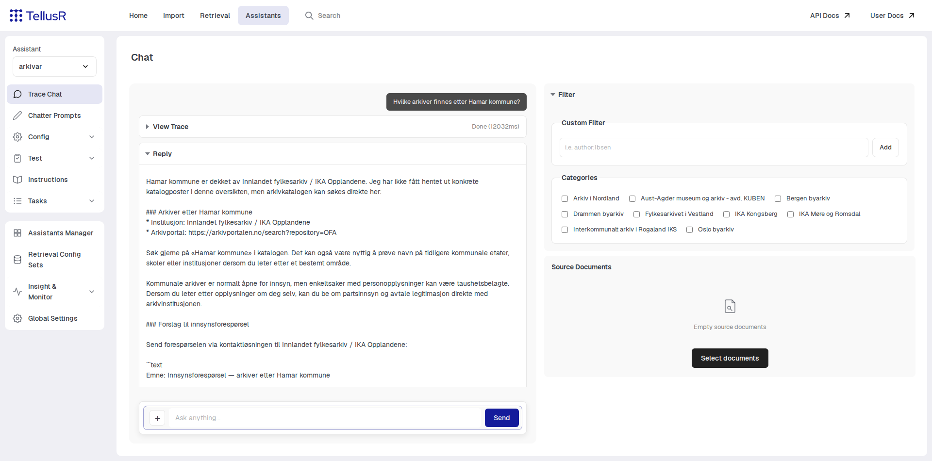
Task: Check Aust-Agder museum og arkiv - avd. KUBEN
Action: 632,198
